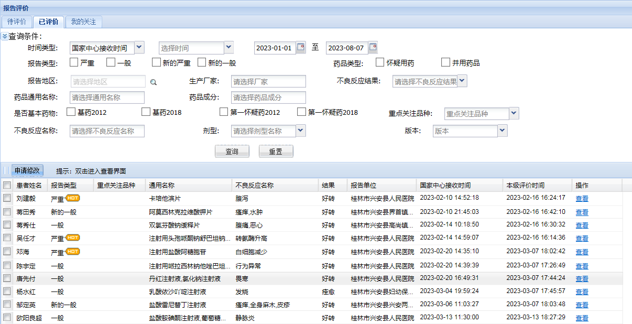
Task: Collapse the query conditions panel chevron
Action: click(4, 36)
